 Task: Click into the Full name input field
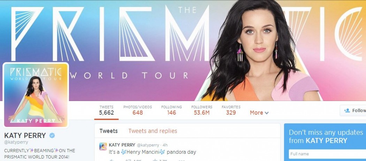tap(327, 154)
